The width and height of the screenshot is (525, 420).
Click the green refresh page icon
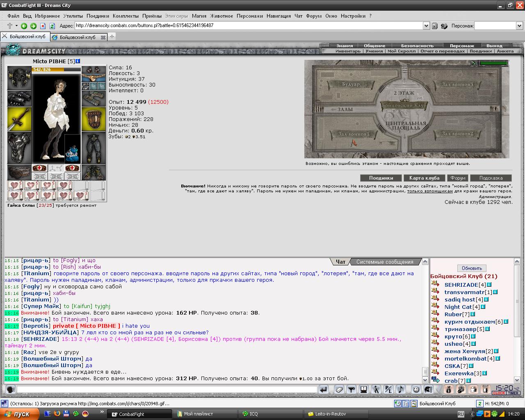[x=52, y=26]
